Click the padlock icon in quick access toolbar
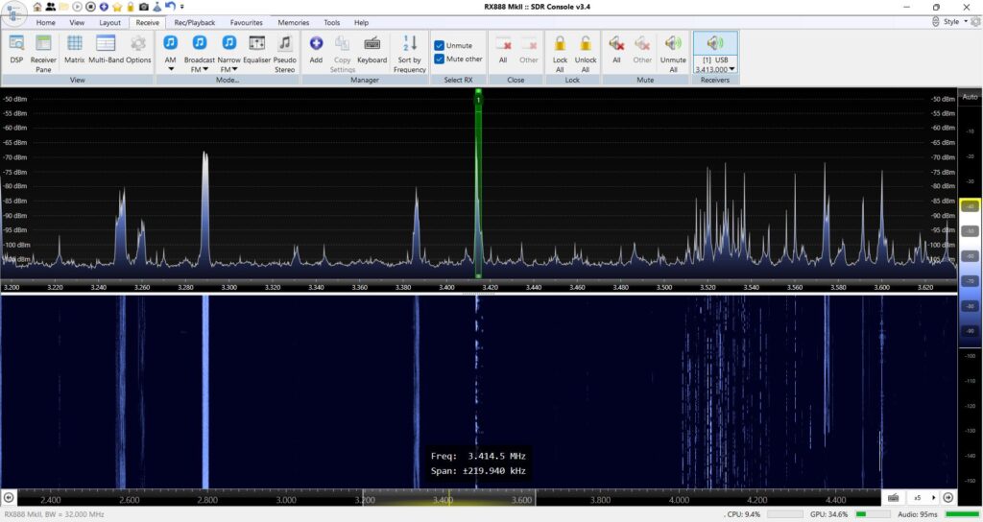983x522 pixels. (x=131, y=7)
